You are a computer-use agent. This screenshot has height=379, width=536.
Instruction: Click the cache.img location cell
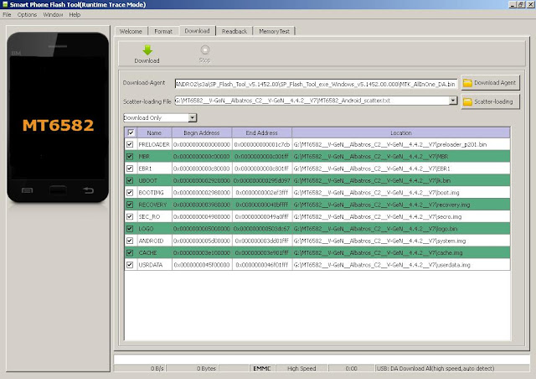[401, 252]
